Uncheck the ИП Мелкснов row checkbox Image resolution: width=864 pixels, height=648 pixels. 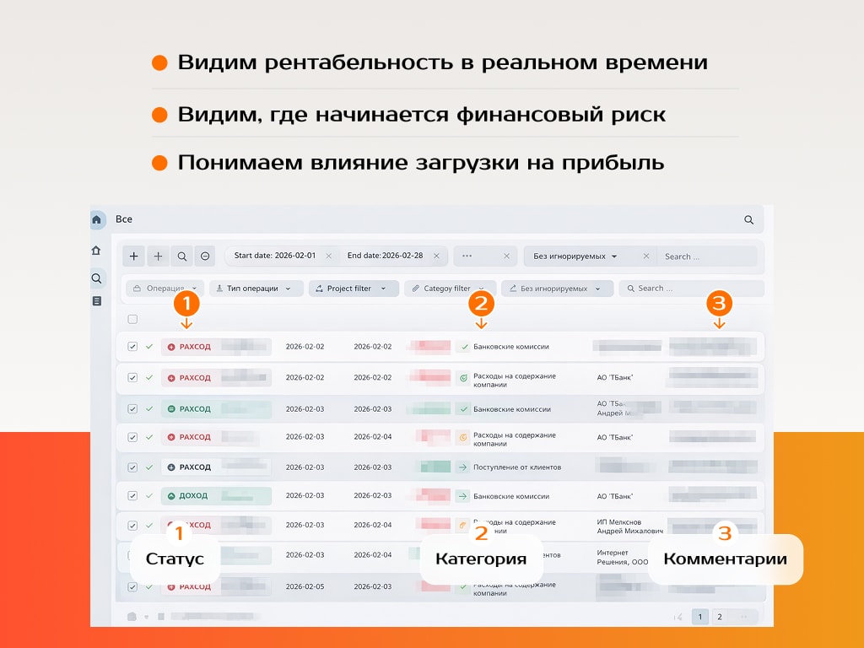132,525
